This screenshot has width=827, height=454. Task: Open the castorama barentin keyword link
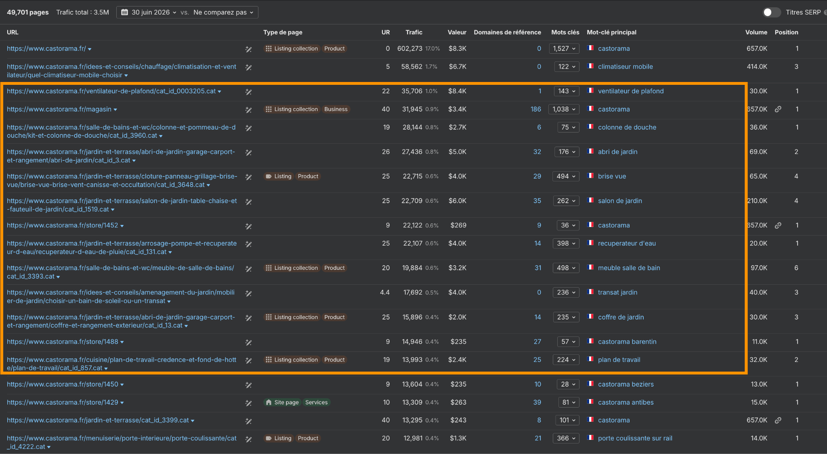click(627, 342)
